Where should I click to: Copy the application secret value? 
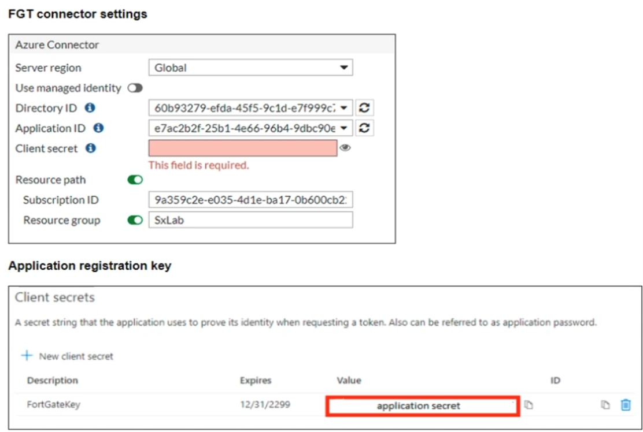tap(528, 405)
